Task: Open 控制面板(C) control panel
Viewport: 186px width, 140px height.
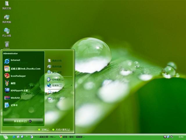Action: 56,80
